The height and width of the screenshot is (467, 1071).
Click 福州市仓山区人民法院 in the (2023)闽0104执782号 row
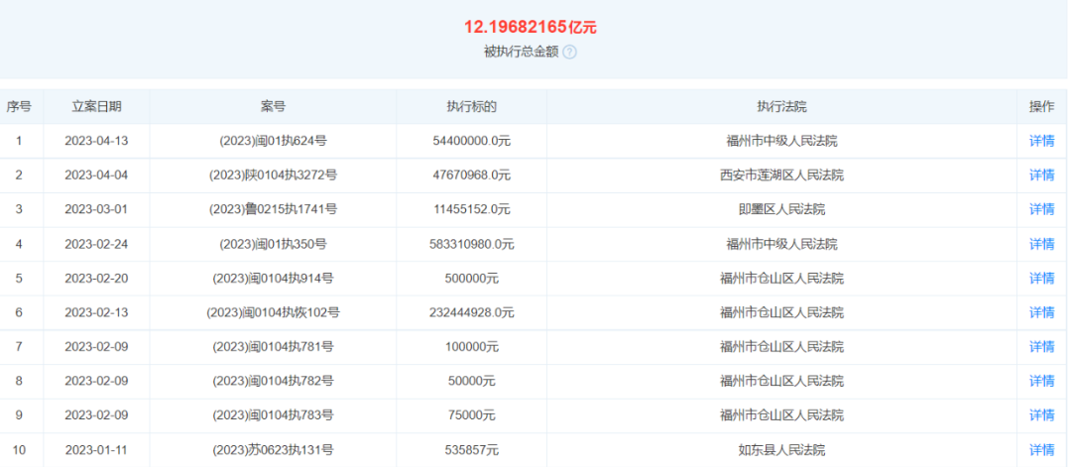781,381
